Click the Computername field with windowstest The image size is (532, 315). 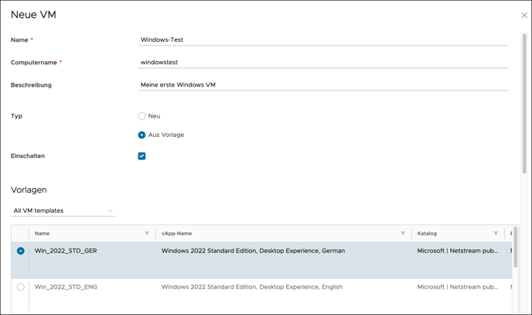(322, 63)
